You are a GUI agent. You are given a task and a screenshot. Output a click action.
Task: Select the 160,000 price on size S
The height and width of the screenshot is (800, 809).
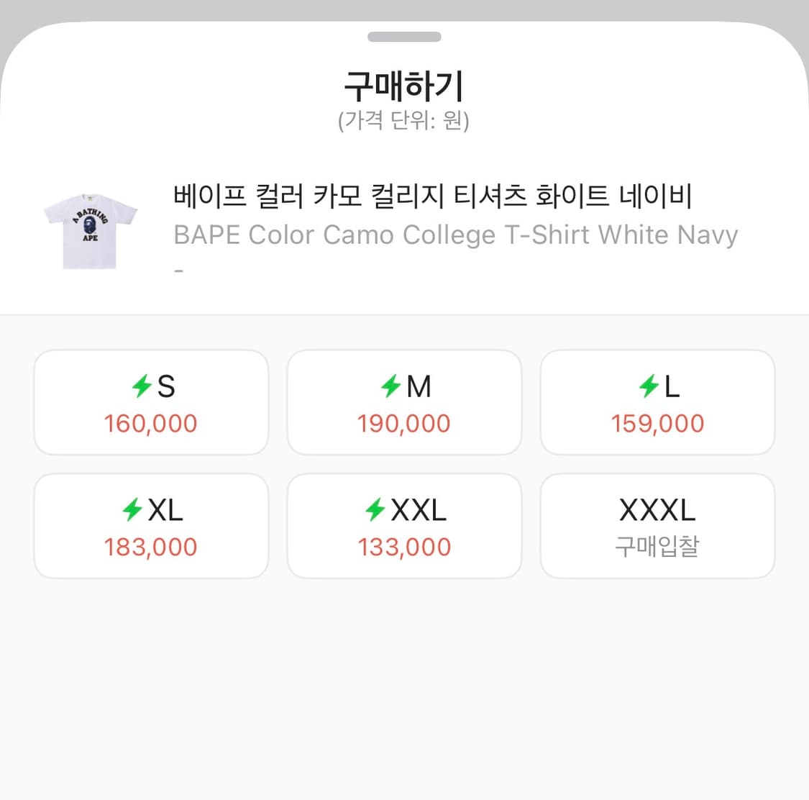point(151,424)
